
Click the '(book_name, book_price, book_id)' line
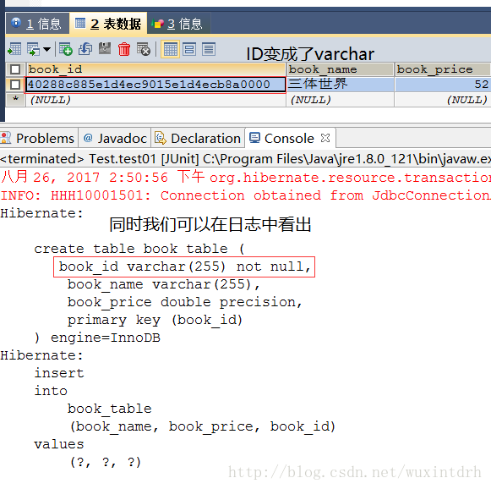[202, 426]
